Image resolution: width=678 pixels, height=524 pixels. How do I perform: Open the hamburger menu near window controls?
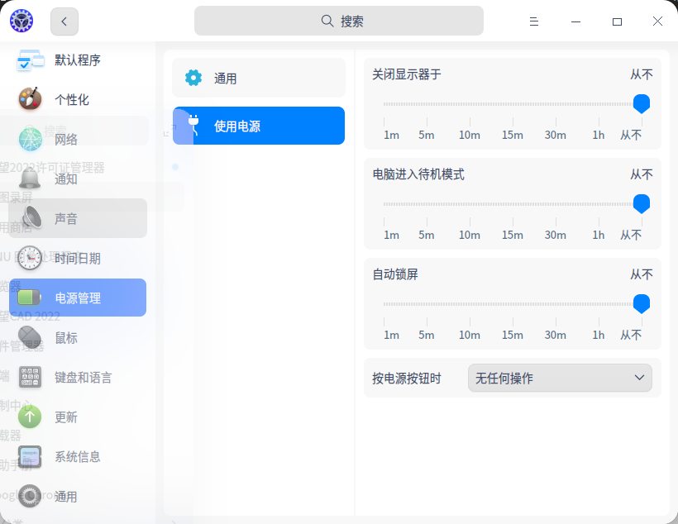(x=534, y=21)
